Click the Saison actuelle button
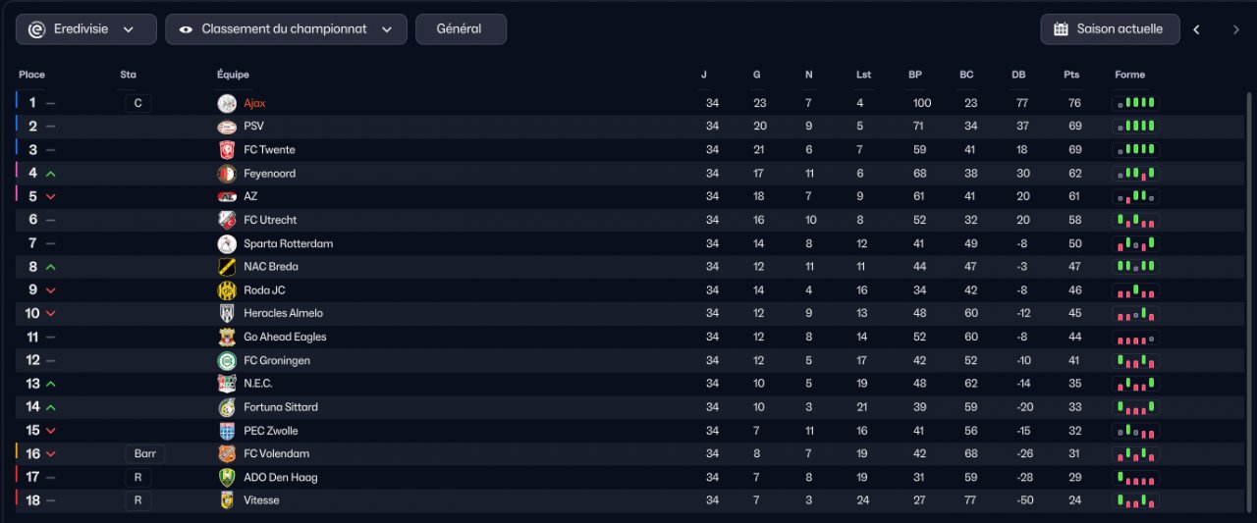 click(x=1109, y=29)
